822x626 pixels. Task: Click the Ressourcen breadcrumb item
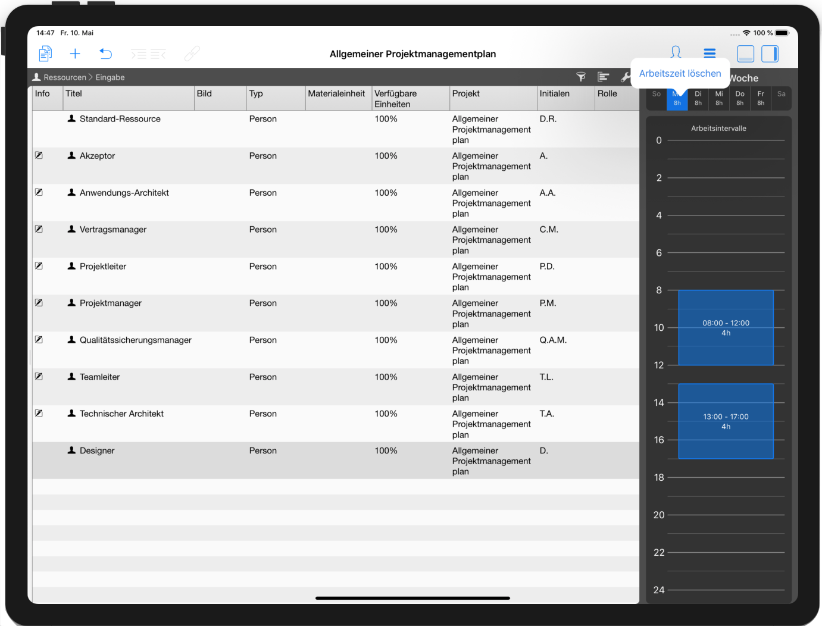click(x=65, y=77)
